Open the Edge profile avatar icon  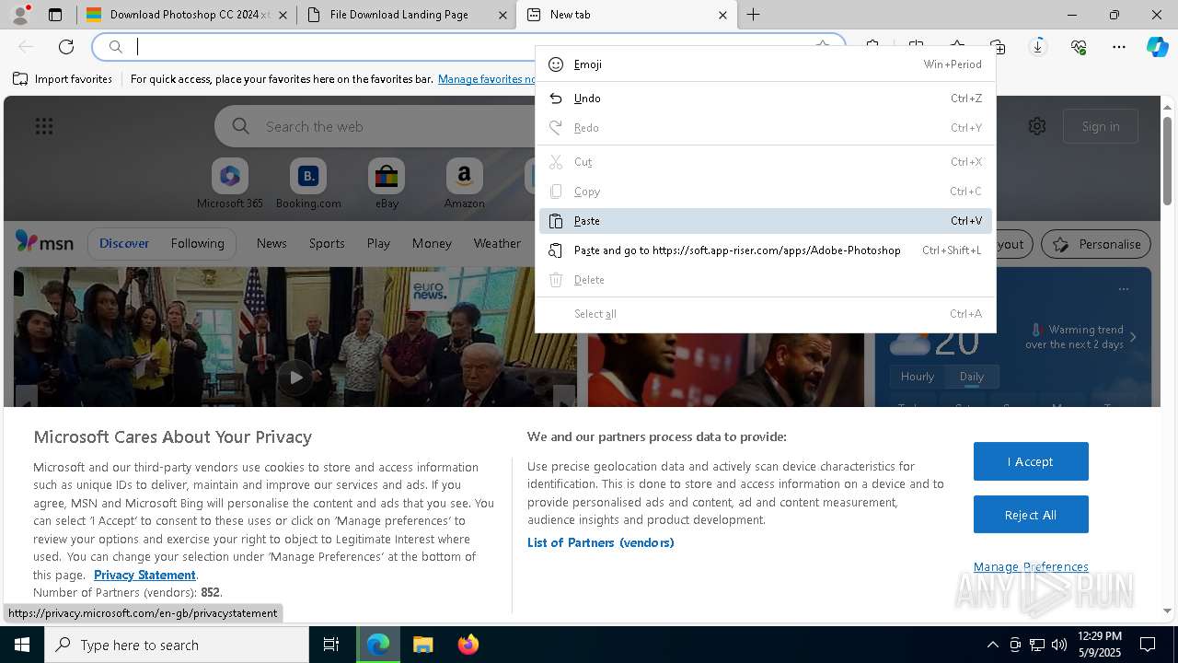20,15
